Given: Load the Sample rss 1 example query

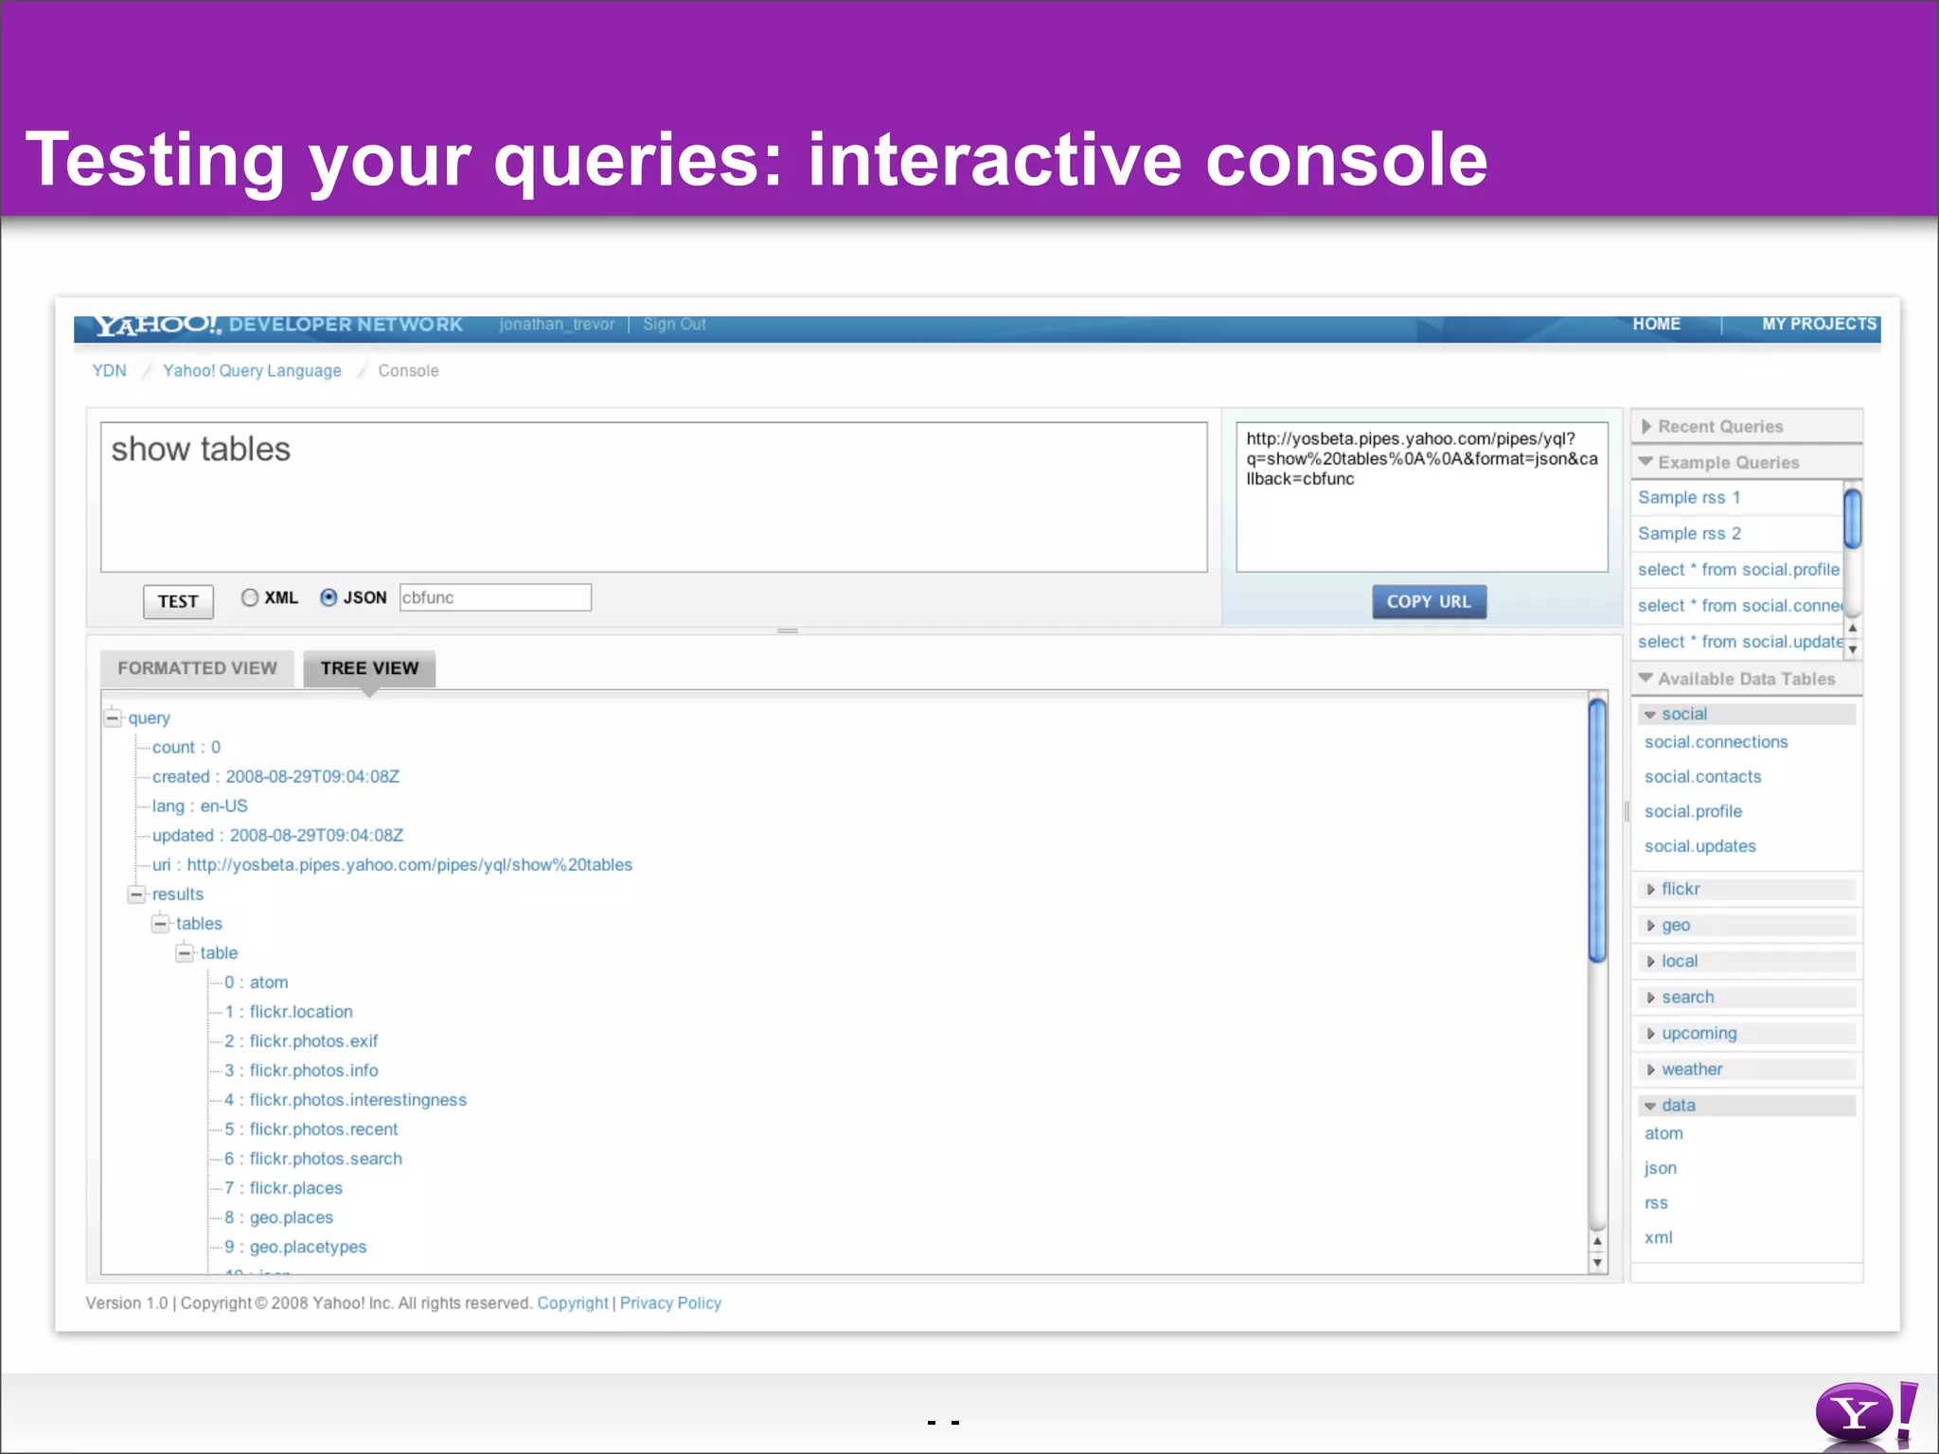Looking at the screenshot, I should pos(1689,497).
